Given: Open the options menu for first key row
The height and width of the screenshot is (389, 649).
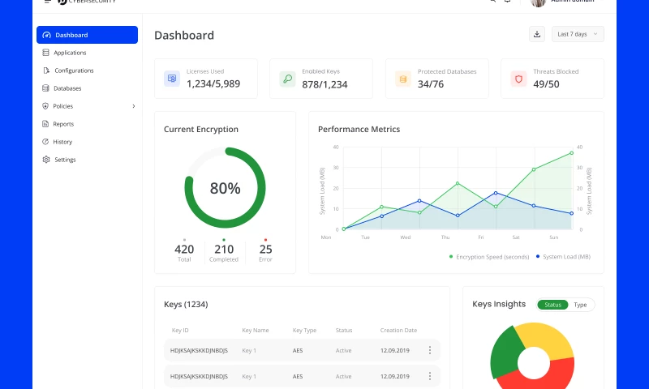Looking at the screenshot, I should point(429,350).
